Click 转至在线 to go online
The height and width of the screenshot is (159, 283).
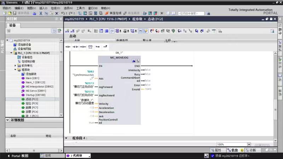click(113, 13)
